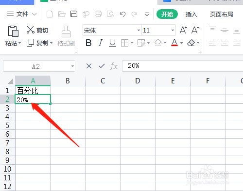The image size is (243, 191).
Task: Expand the 复制 dropdown arrow
Action: (x=51, y=43)
